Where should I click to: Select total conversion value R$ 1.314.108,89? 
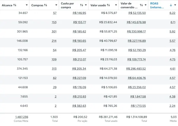137,117
